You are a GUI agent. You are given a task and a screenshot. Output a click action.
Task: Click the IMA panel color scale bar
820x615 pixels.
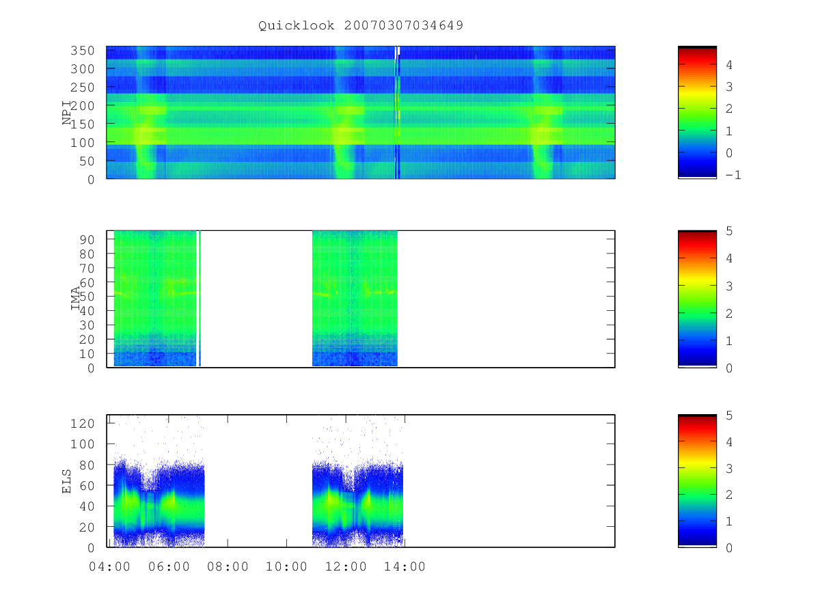[x=697, y=299]
